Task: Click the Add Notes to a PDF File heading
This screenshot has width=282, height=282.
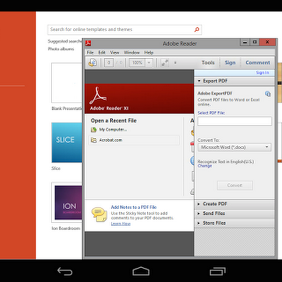Action: (x=133, y=207)
